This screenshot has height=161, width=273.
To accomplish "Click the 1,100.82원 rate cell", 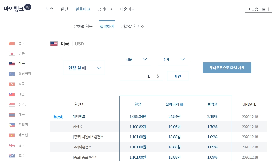I will pos(138,127).
